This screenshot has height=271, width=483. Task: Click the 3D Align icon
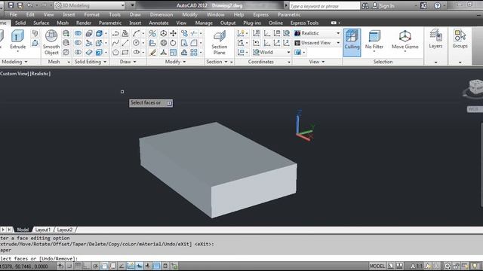click(x=152, y=43)
